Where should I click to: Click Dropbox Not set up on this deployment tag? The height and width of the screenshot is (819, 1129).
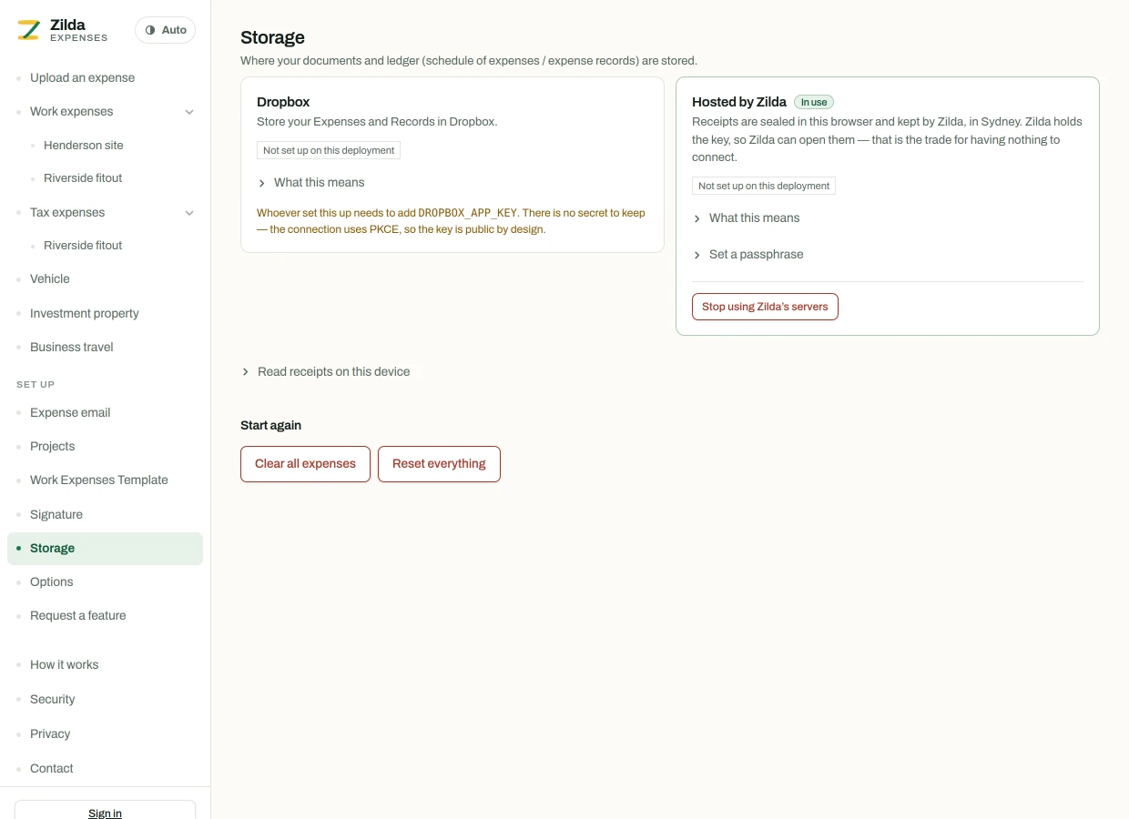[329, 150]
